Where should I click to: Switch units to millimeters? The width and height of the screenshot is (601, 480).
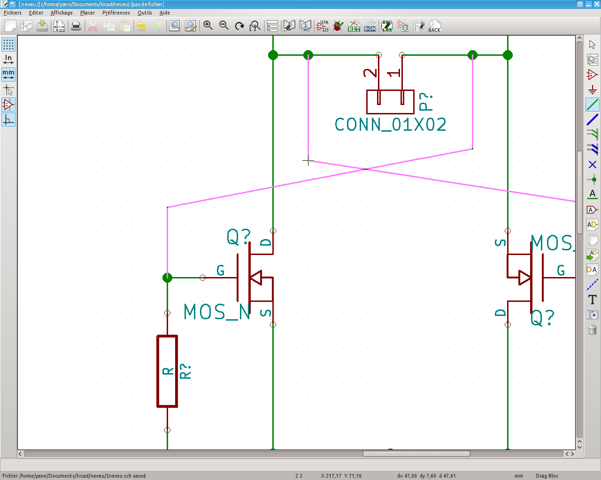(8, 74)
